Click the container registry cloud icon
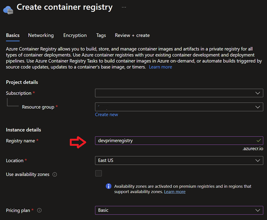 click(8, 10)
